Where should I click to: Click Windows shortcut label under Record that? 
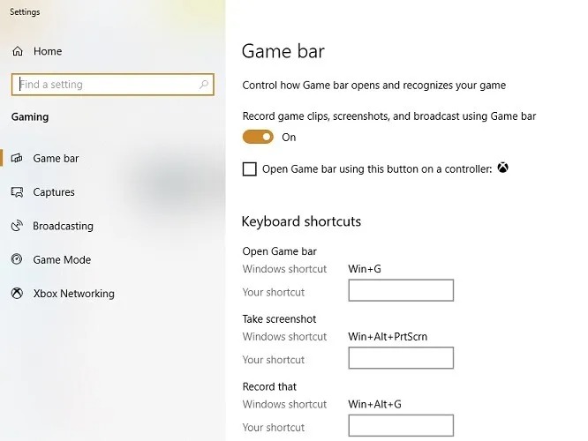pos(284,404)
